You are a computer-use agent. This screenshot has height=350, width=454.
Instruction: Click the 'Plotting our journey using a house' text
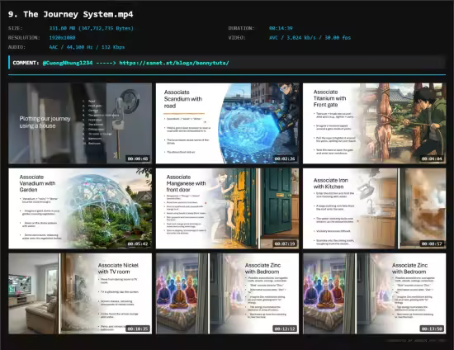45,122
